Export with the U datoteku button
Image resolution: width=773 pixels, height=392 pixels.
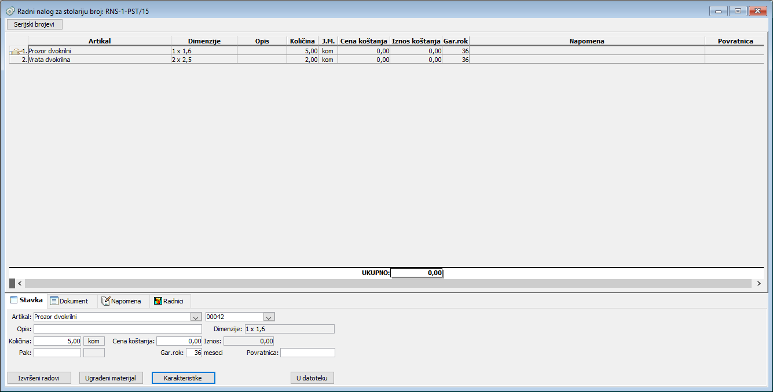coord(312,378)
